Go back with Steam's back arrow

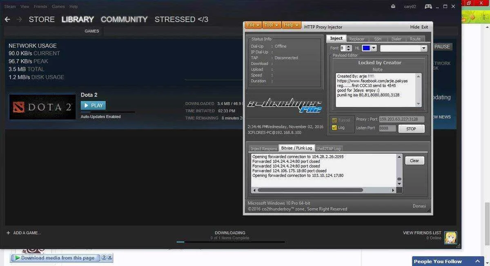point(7,19)
